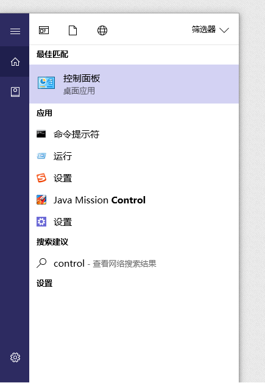Click the 设置 section header at the bottom
The image size is (265, 383).
44,283
